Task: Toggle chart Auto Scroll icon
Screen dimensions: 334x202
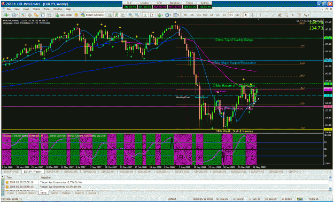Action: 145,15
